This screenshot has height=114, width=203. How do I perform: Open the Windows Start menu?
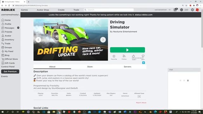tap(2, 112)
